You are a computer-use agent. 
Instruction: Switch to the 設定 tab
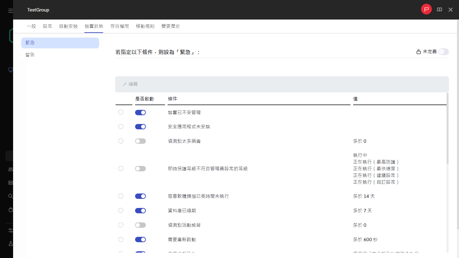click(x=47, y=26)
